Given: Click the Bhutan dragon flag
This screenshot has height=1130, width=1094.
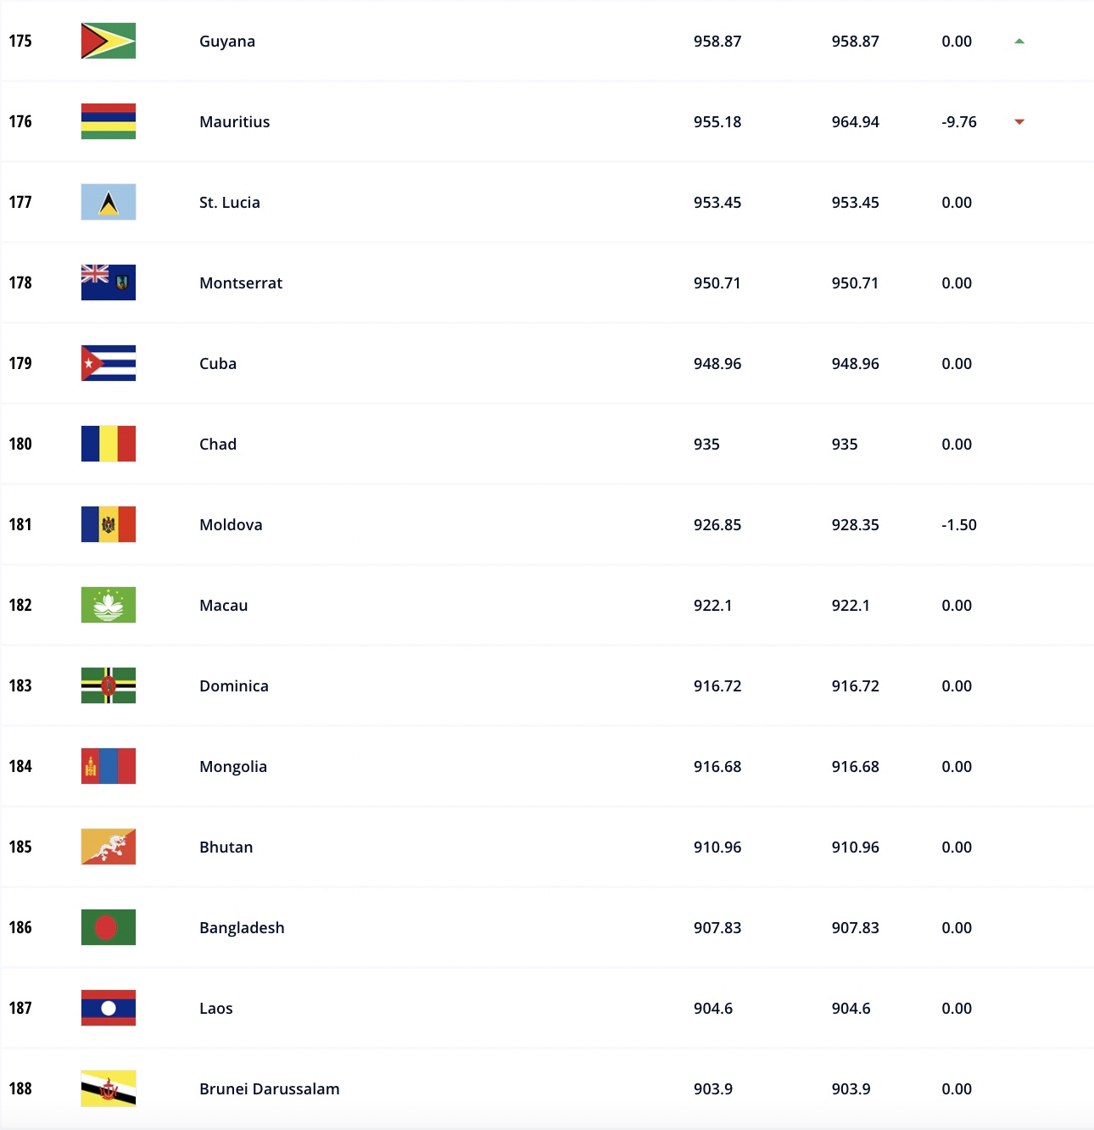Looking at the screenshot, I should tap(109, 847).
